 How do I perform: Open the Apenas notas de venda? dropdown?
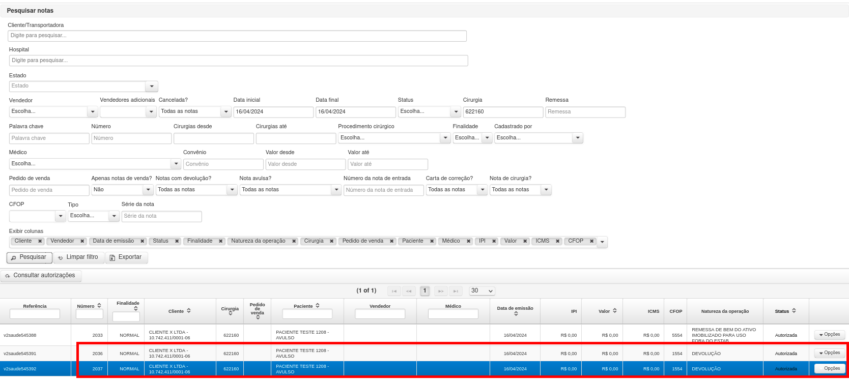tap(148, 190)
